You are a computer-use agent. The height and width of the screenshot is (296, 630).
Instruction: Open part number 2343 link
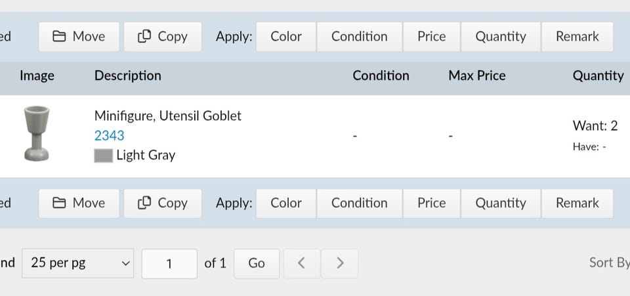click(109, 136)
